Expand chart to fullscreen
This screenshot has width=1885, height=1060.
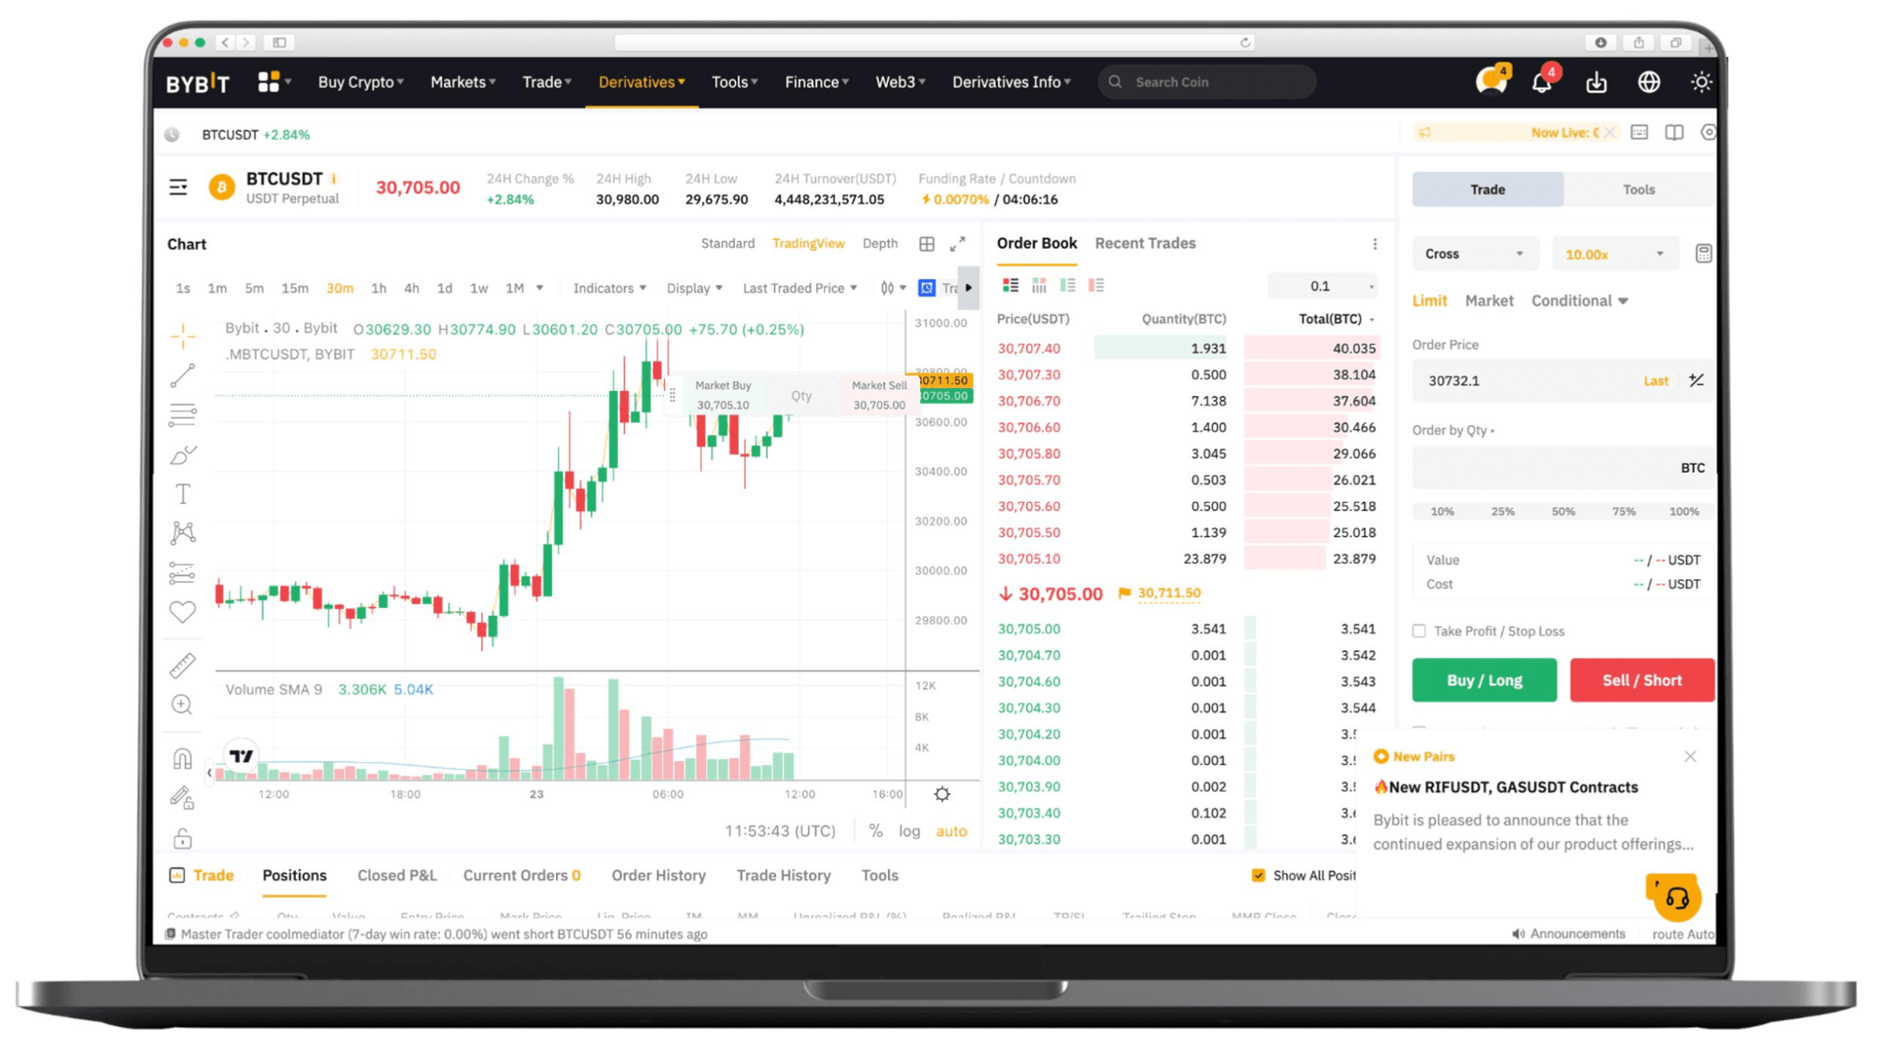tap(957, 244)
